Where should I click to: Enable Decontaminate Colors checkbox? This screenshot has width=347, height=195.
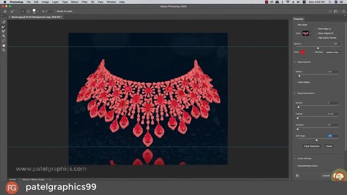point(297,166)
